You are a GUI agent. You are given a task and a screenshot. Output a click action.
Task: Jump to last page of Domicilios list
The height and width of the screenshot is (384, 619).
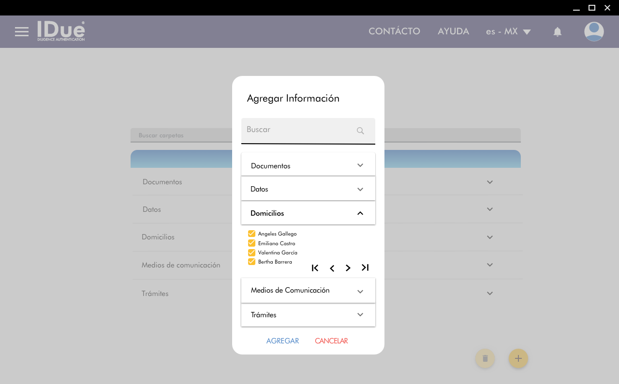[x=365, y=268]
